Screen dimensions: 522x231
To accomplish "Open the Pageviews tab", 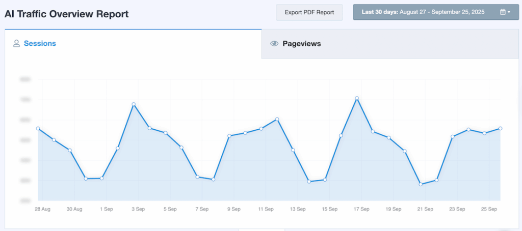I will (x=301, y=44).
